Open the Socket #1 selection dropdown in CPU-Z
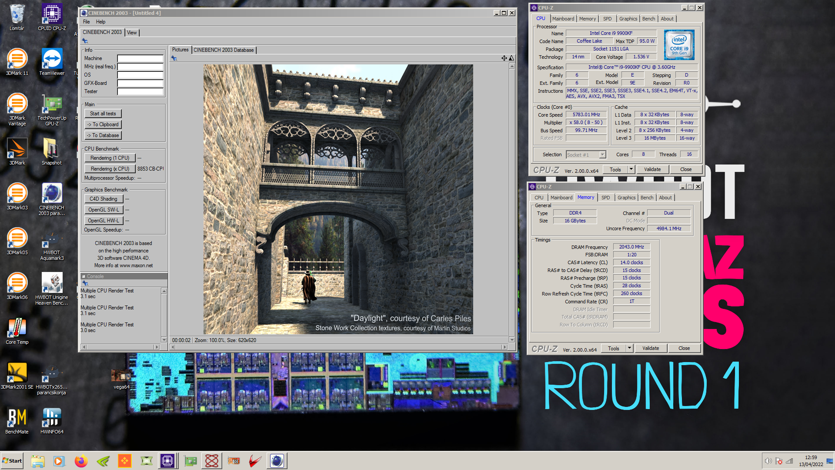Screen dimensions: 835x470 pyautogui.click(x=603, y=155)
